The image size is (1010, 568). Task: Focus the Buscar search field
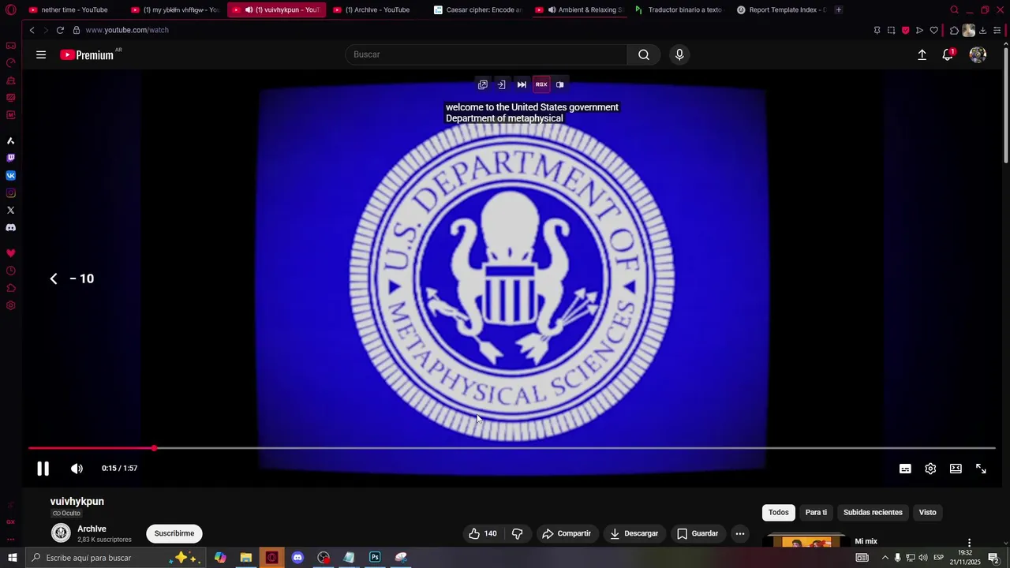click(x=487, y=54)
